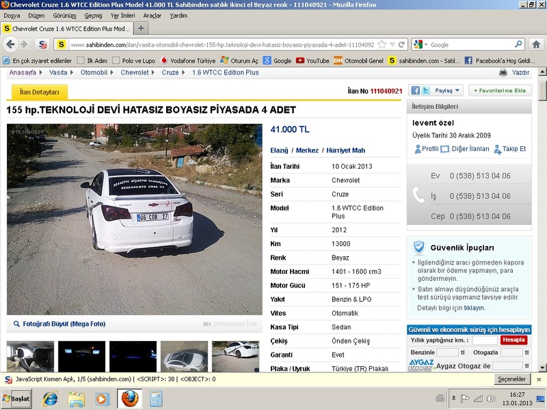547x410 pixels.
Task: Show hidden tray icons arrow
Action: 453,398
